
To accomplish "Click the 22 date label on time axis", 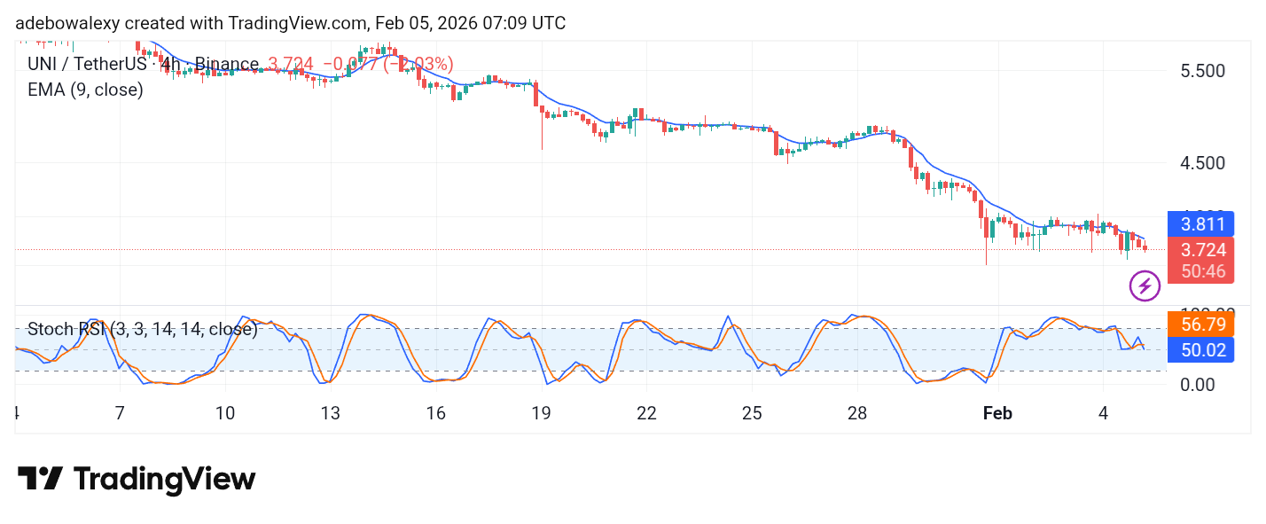I will click(x=646, y=413).
